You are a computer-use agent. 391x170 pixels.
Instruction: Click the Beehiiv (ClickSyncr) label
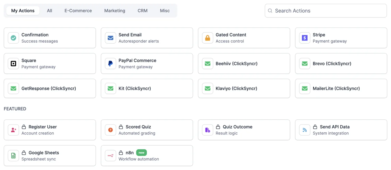(x=237, y=63)
